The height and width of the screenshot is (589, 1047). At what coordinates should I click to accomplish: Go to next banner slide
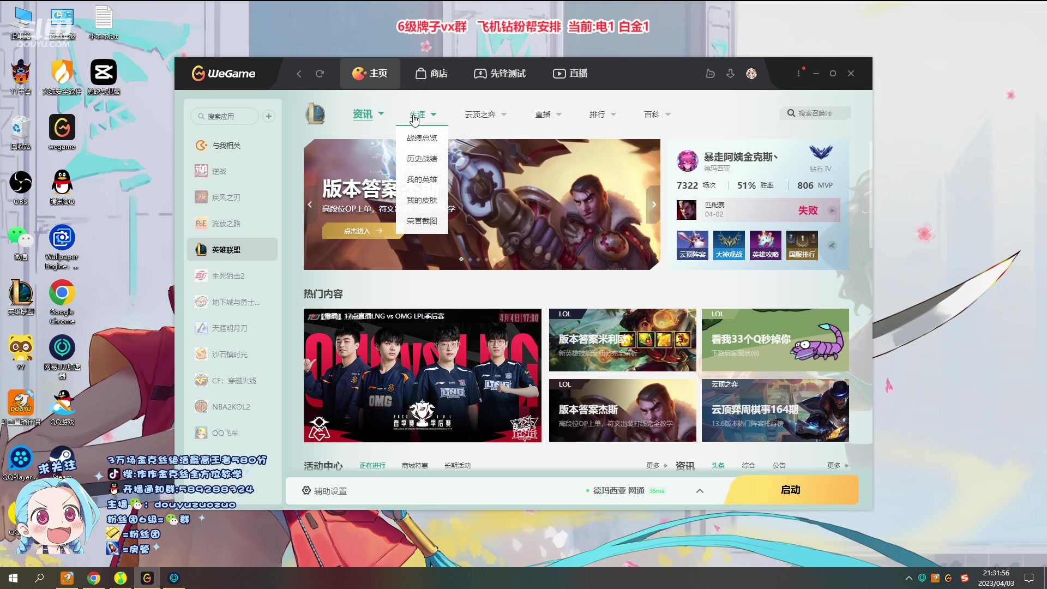click(x=654, y=205)
